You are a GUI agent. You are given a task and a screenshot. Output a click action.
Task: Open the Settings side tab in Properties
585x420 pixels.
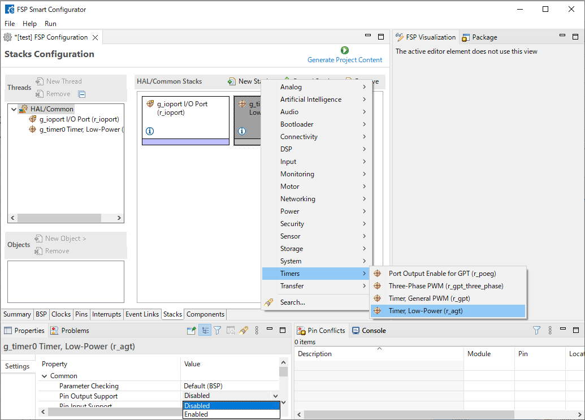click(x=18, y=366)
